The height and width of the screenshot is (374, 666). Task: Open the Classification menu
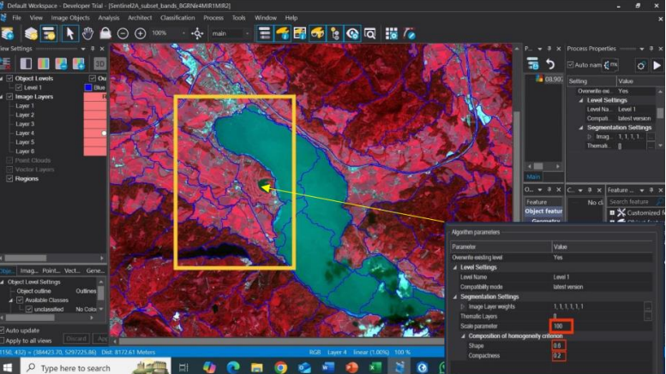[177, 18]
